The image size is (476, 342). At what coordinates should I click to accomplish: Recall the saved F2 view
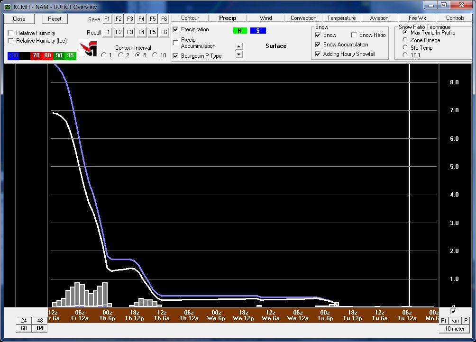(x=119, y=32)
